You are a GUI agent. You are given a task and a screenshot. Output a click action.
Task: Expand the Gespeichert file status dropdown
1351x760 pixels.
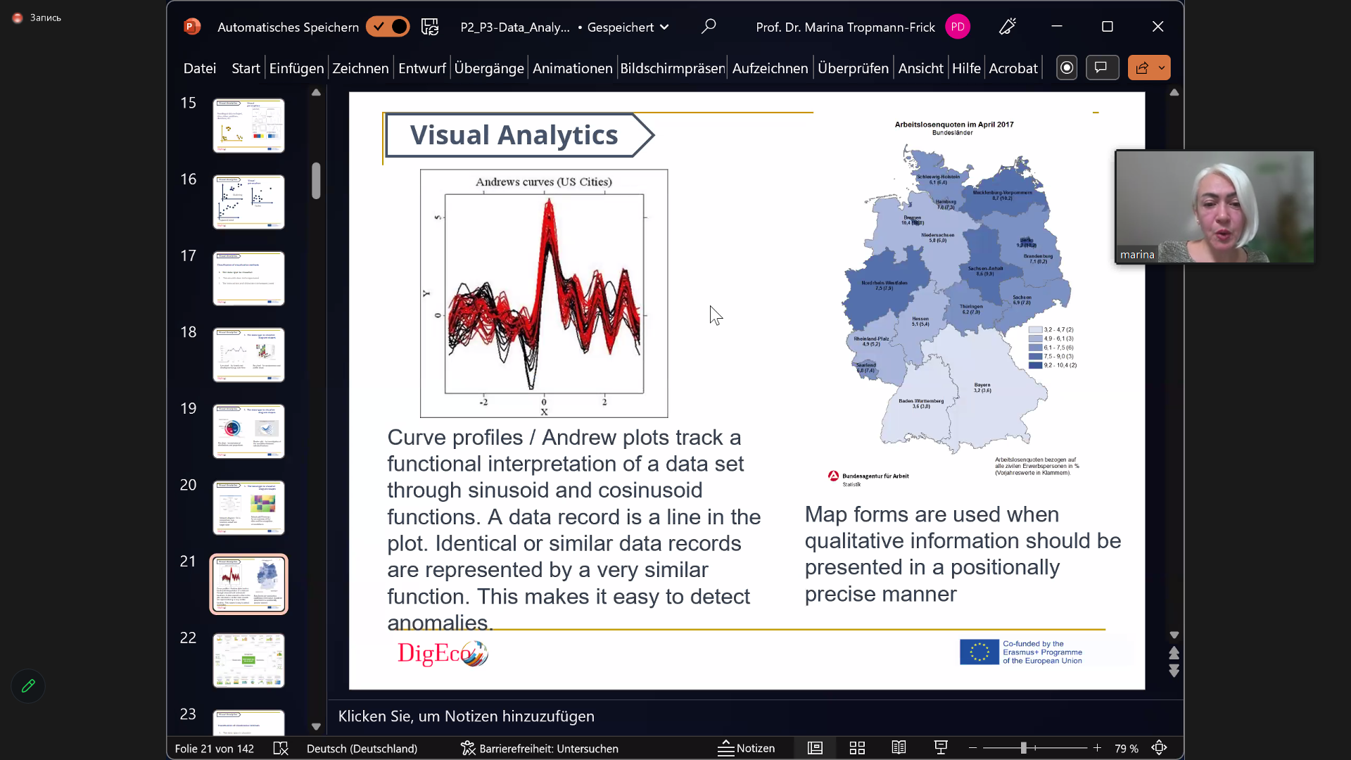point(665,27)
